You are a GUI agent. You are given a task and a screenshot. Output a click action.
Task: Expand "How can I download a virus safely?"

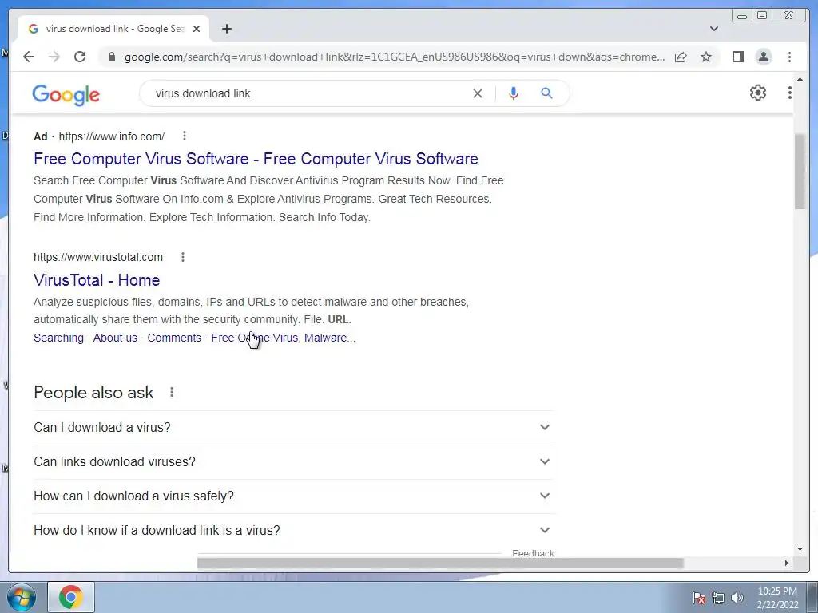click(x=292, y=496)
